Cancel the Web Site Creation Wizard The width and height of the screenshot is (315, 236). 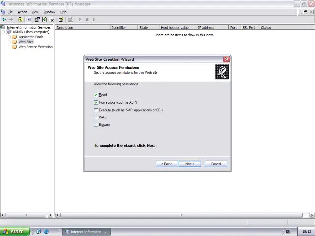point(216,164)
